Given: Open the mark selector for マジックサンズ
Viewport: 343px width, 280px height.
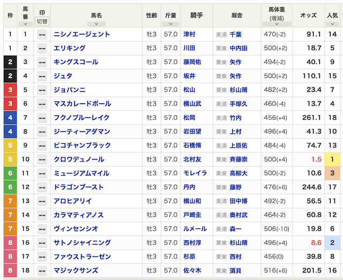Looking at the screenshot, I should click(x=42, y=271).
